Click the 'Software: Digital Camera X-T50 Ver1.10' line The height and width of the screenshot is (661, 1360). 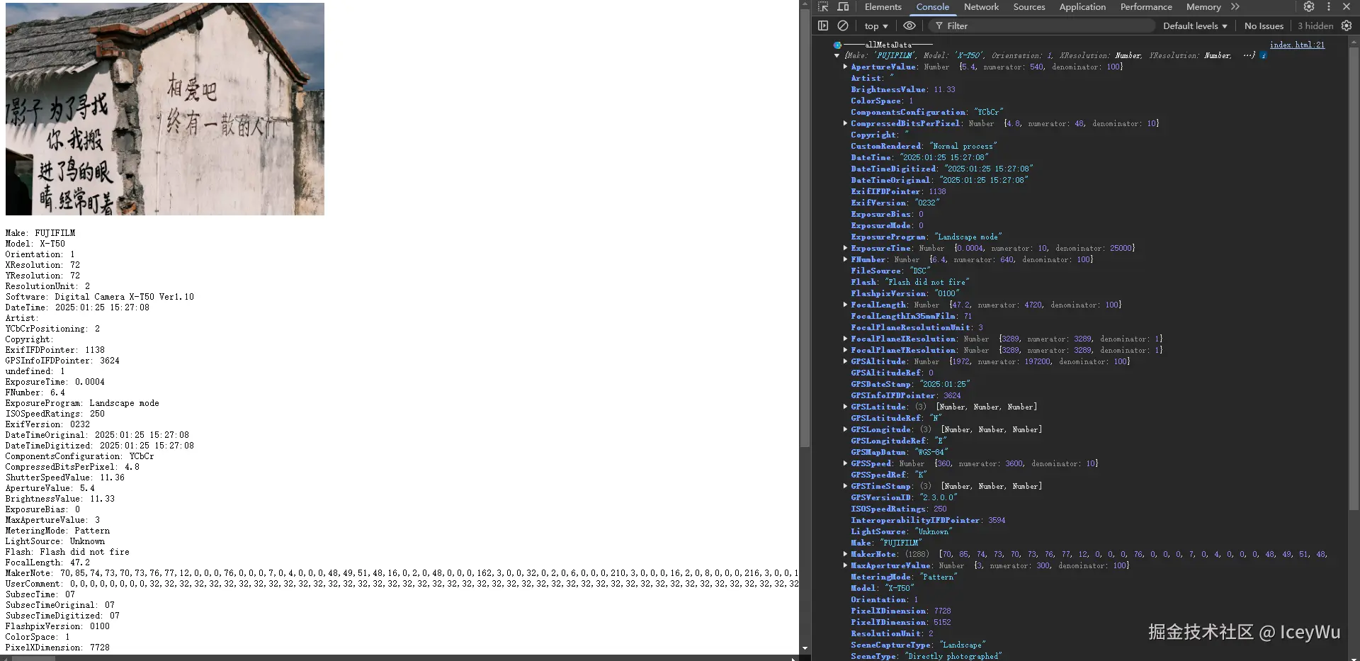coord(100,297)
